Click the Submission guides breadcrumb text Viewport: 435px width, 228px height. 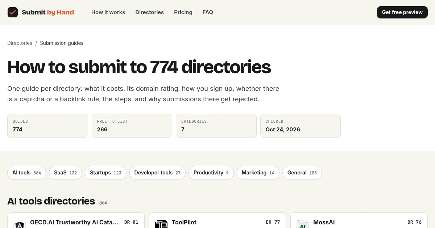point(62,43)
